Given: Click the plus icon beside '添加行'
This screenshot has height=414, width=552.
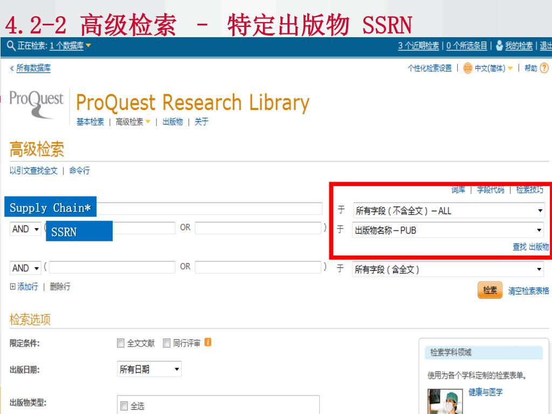Looking at the screenshot, I should (x=13, y=287).
